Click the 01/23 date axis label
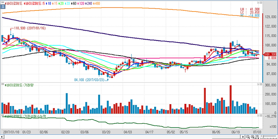The height and width of the screenshot is (139, 278). 26,132
